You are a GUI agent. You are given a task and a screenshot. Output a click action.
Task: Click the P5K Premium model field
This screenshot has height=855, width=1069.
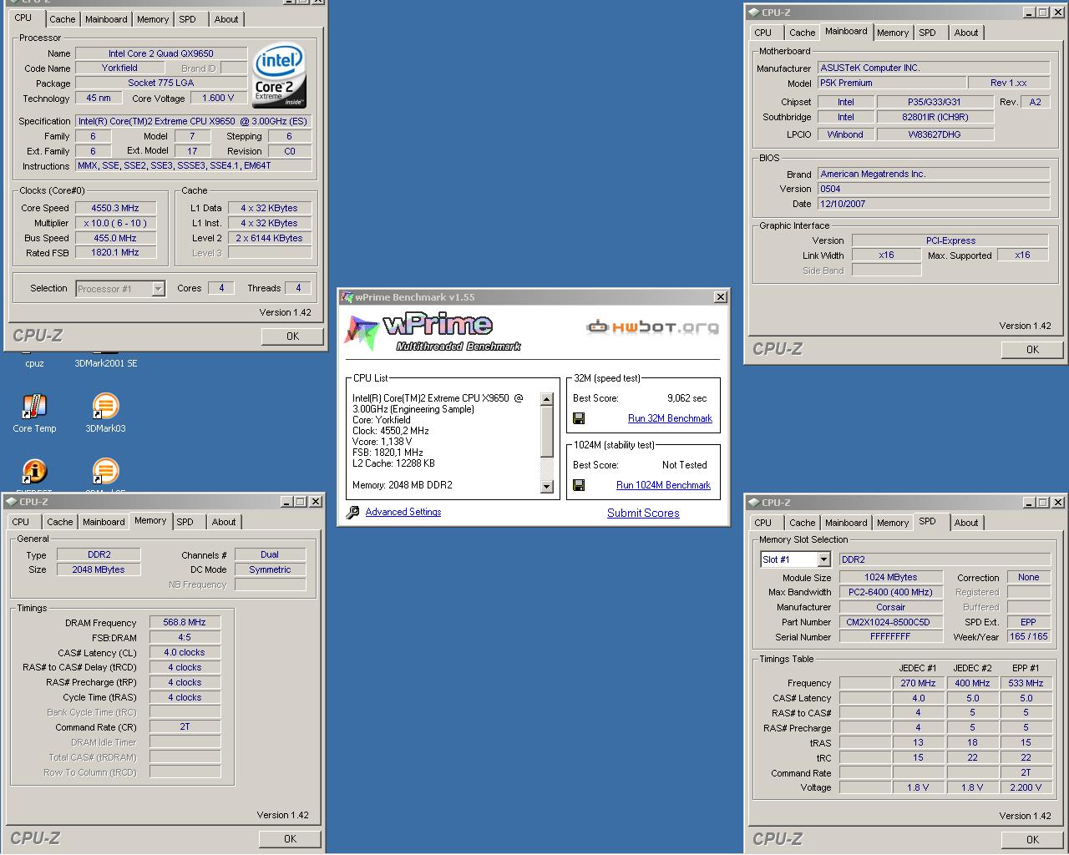point(891,83)
